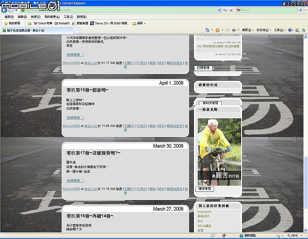This screenshot has height=239, width=308.
Task: Print the page with printer icon
Action: pyautogui.click(x=234, y=30)
